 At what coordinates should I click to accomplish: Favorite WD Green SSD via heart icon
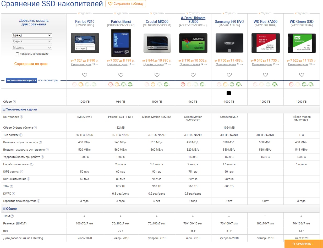coord(302,75)
